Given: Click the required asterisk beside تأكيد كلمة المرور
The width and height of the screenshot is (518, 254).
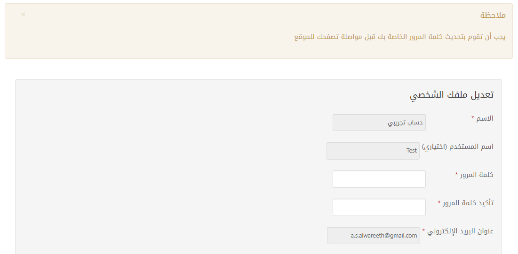Looking at the screenshot, I should (439, 203).
